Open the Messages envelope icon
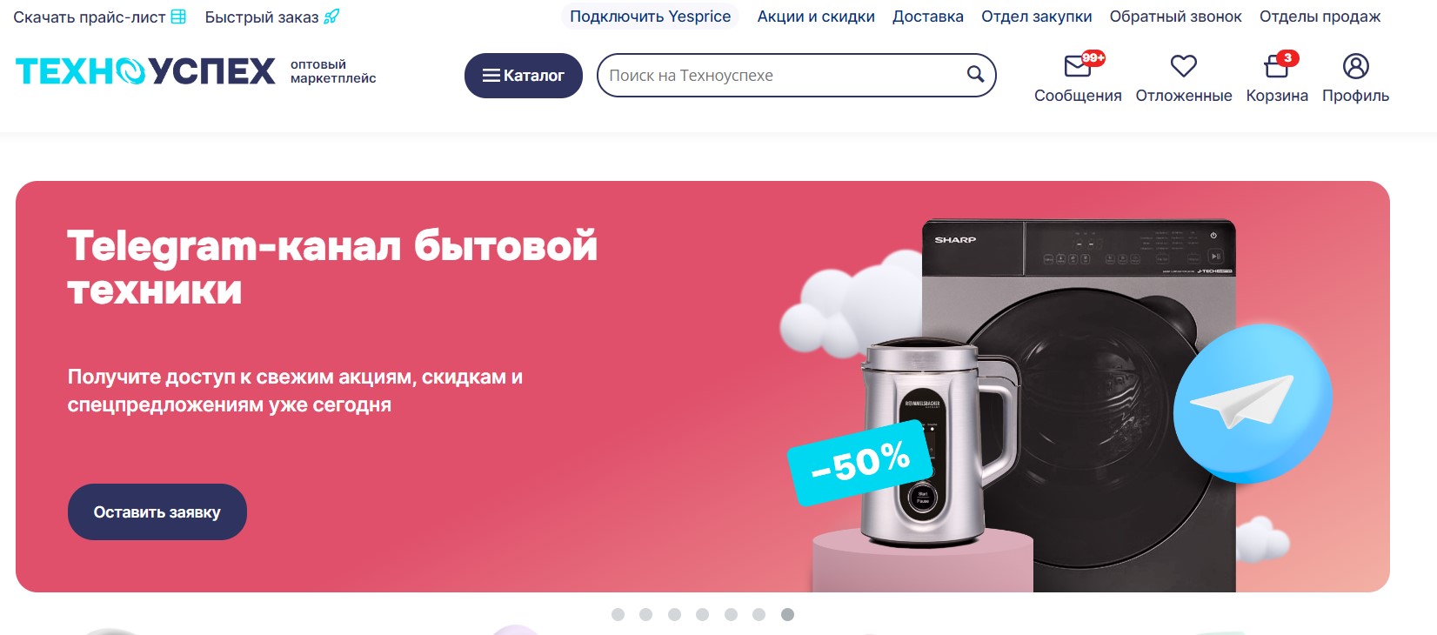The width and height of the screenshot is (1437, 635). tap(1078, 66)
